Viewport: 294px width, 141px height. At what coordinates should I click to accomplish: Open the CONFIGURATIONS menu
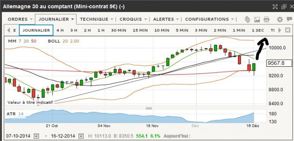tap(209, 19)
